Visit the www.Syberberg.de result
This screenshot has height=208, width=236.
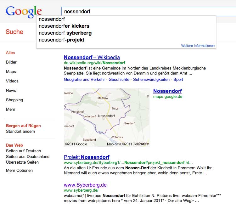pos(85,185)
